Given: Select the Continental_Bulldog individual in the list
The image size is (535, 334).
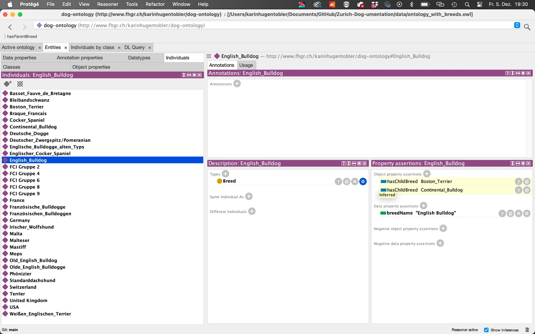Looking at the screenshot, I should point(33,127).
